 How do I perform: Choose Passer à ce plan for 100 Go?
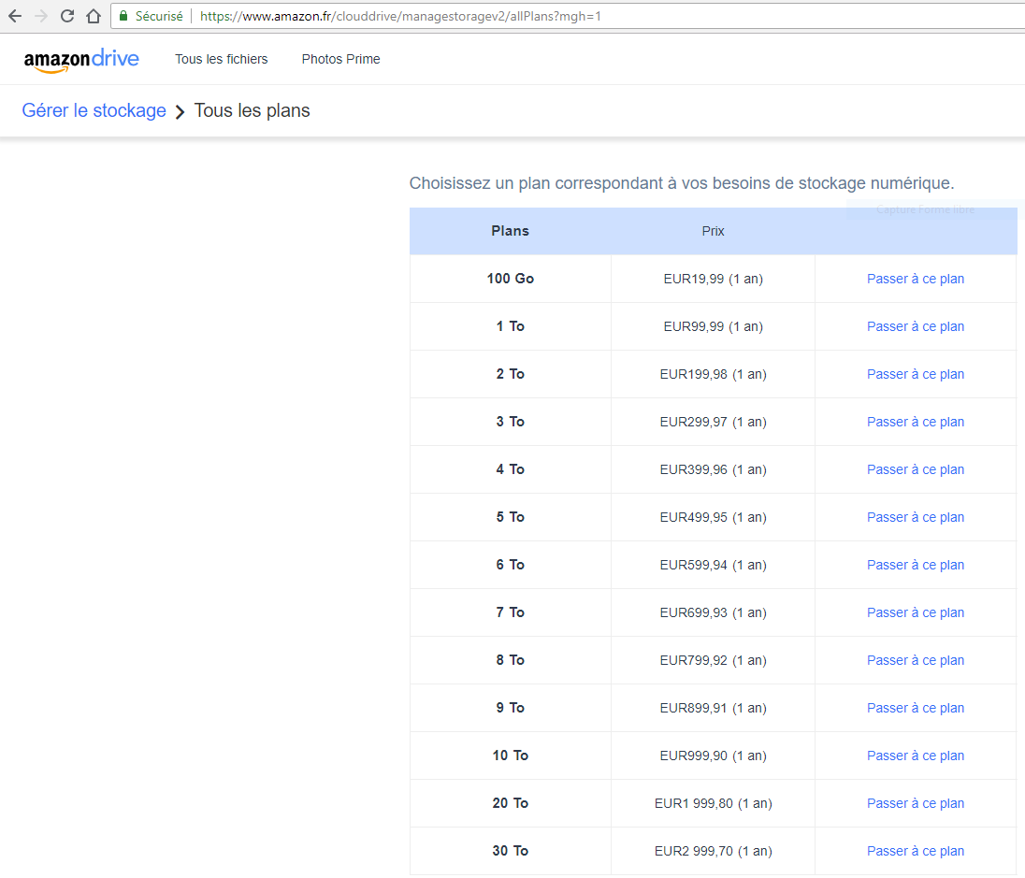point(916,279)
